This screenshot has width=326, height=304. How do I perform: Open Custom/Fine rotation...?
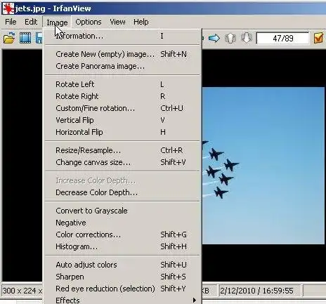[x=123, y=108]
